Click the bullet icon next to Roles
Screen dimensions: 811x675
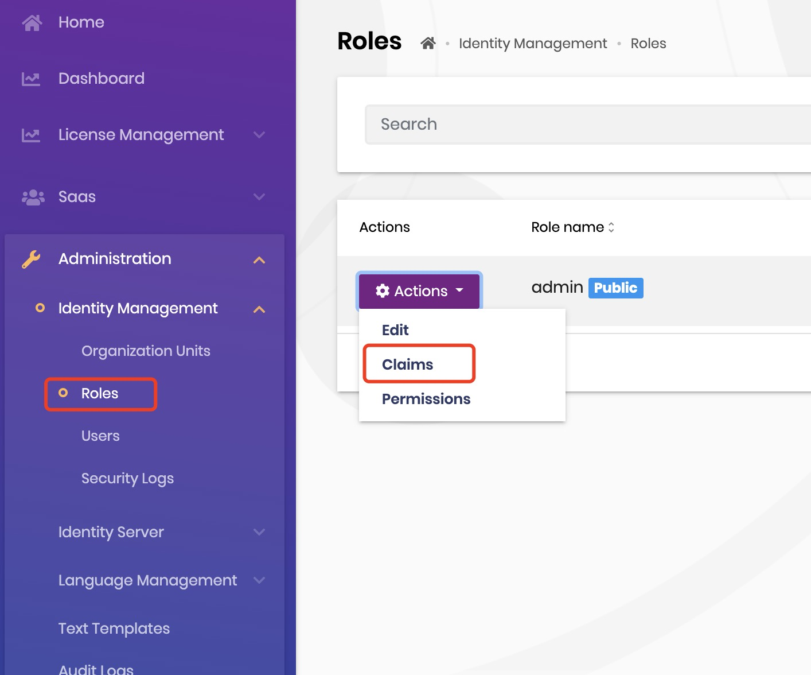click(x=64, y=393)
